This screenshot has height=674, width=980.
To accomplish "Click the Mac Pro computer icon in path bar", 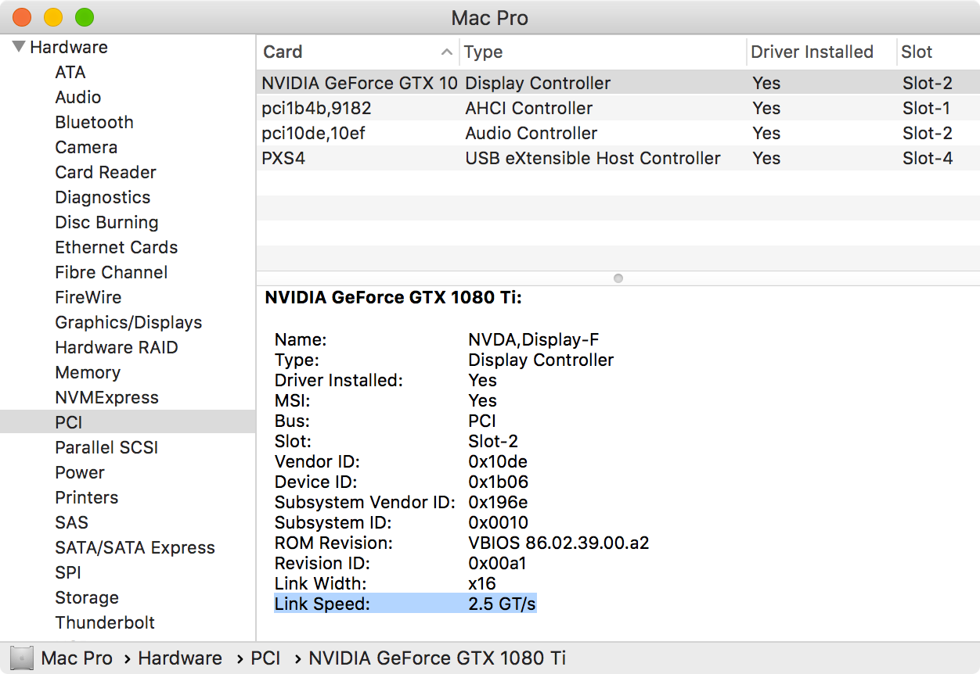I will [x=23, y=658].
